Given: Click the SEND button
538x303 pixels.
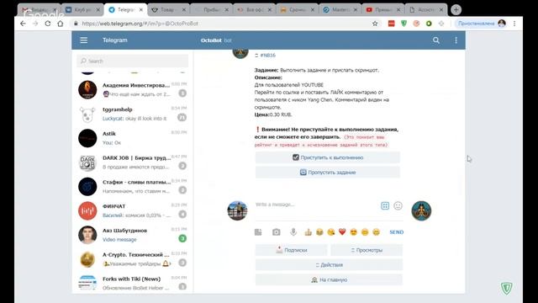Looking at the screenshot, I should tap(396, 232).
